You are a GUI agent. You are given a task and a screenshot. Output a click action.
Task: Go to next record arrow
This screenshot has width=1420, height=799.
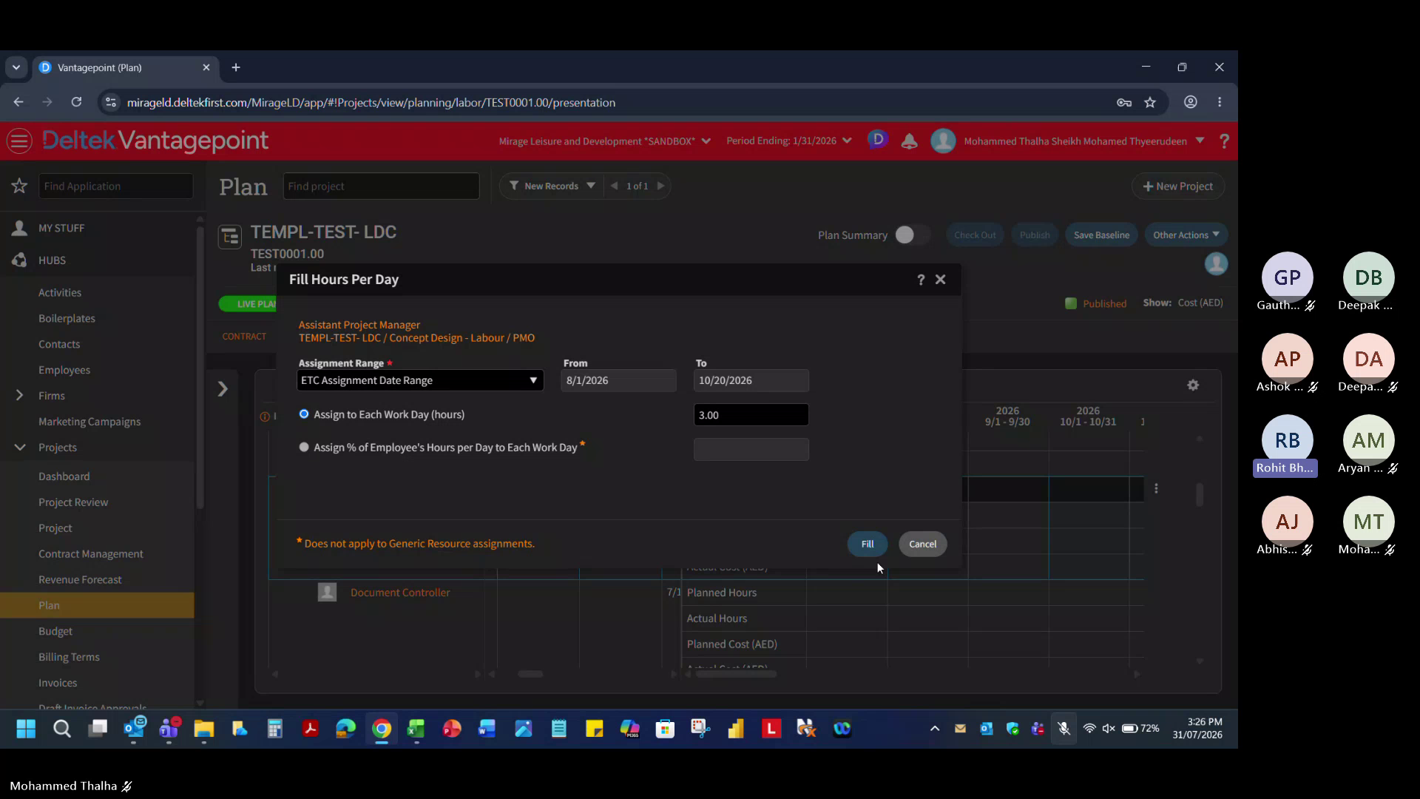[x=660, y=186]
